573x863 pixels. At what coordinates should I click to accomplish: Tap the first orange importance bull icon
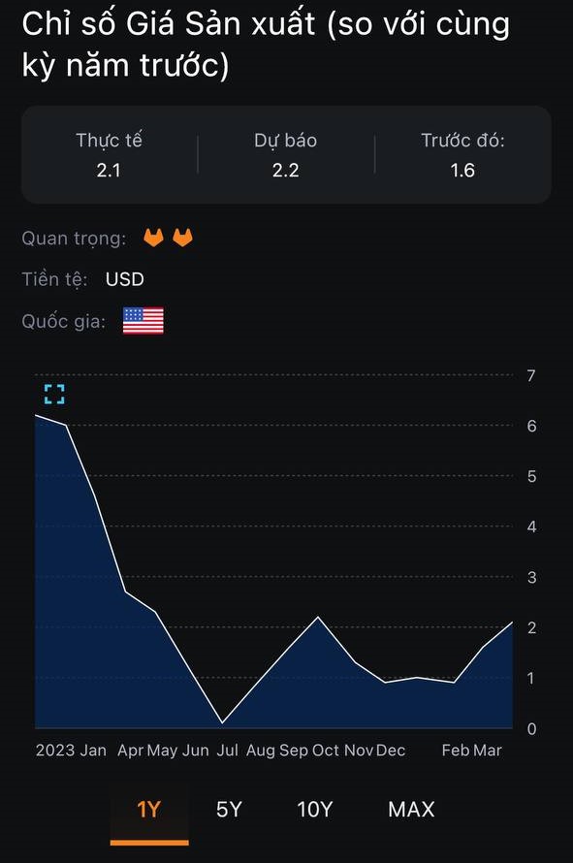(153, 238)
